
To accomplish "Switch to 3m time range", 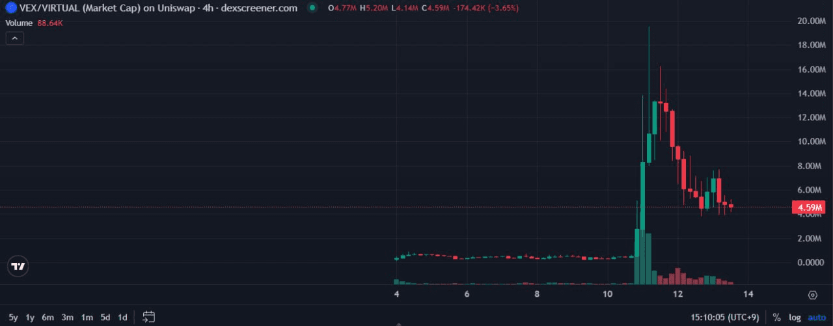I will coord(67,318).
